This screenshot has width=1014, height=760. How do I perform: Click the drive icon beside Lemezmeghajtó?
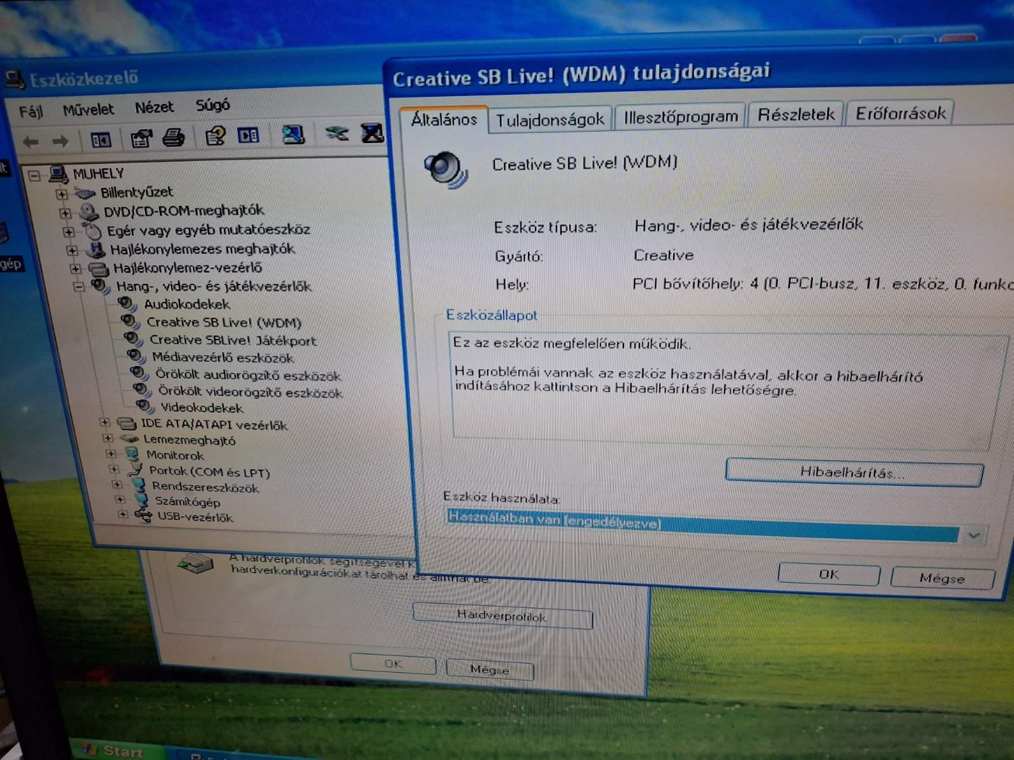pos(129,439)
